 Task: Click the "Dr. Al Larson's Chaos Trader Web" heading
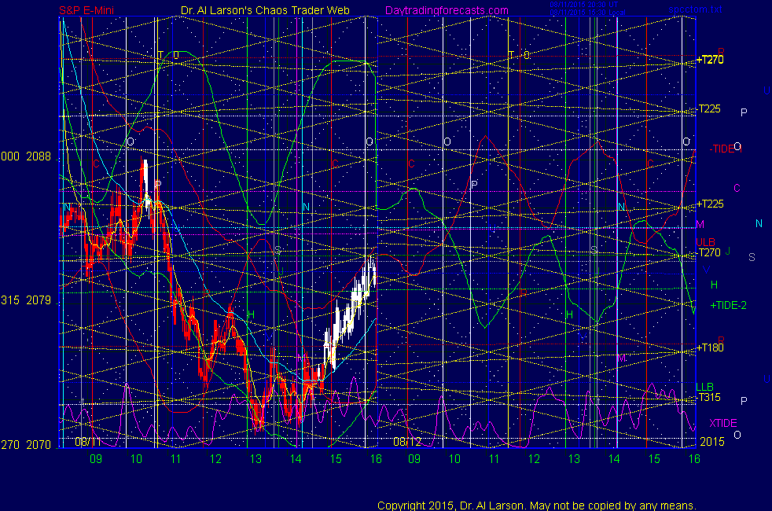(266, 10)
